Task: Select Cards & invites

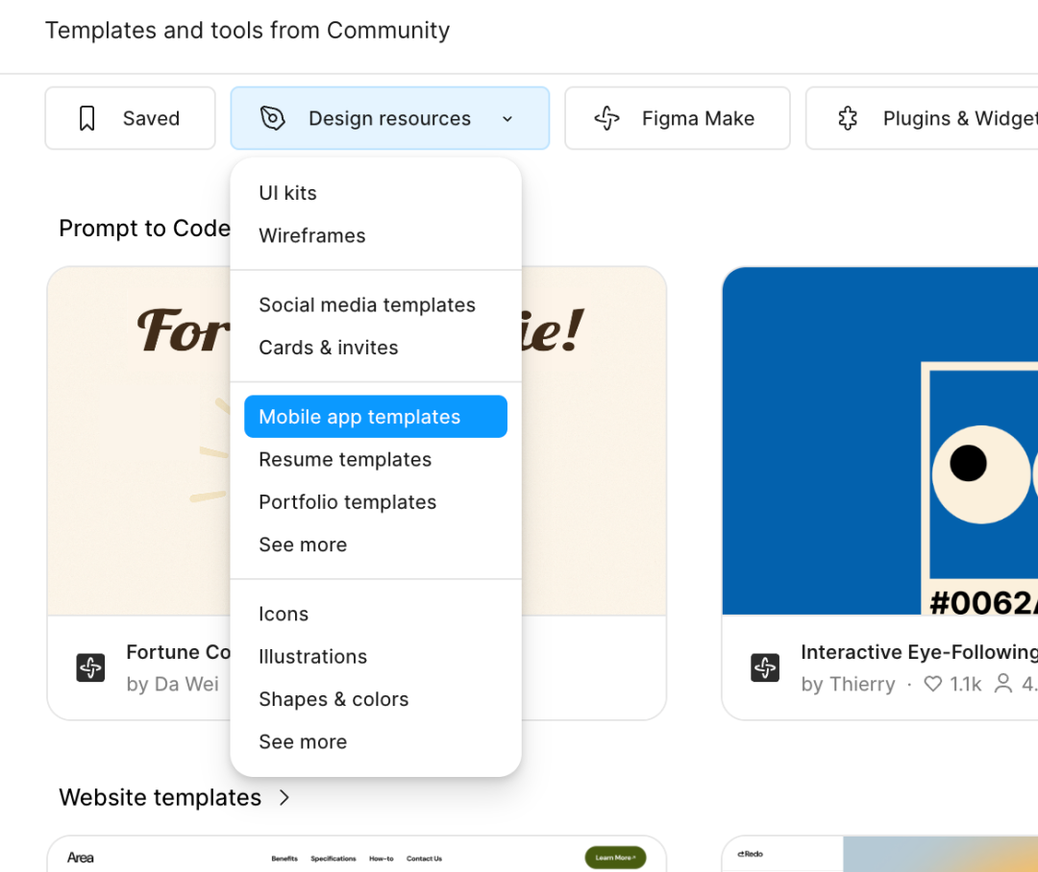Action: (x=376, y=348)
